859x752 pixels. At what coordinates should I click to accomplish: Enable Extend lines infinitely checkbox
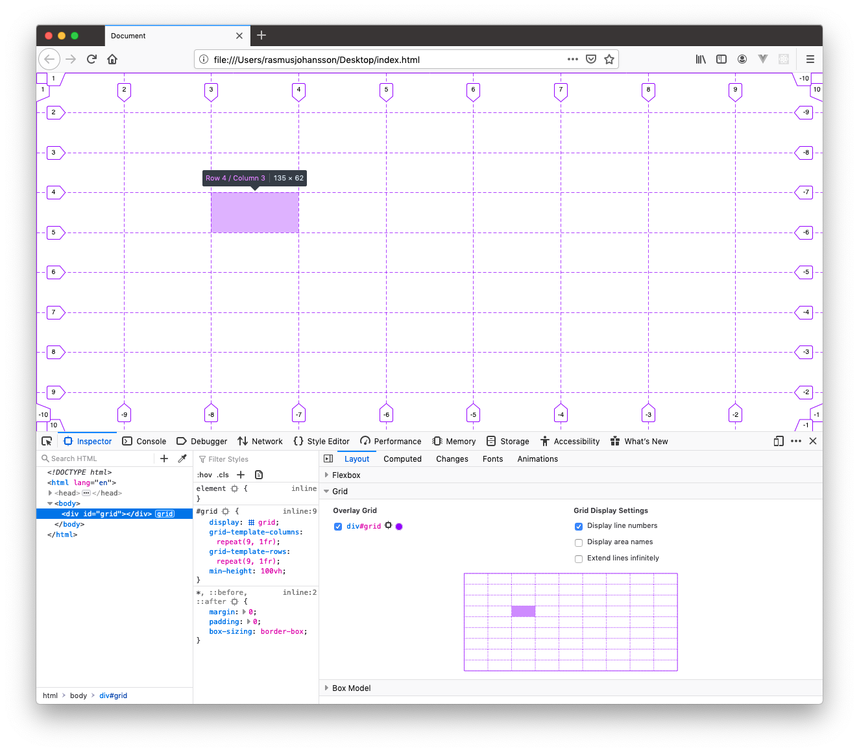click(579, 558)
